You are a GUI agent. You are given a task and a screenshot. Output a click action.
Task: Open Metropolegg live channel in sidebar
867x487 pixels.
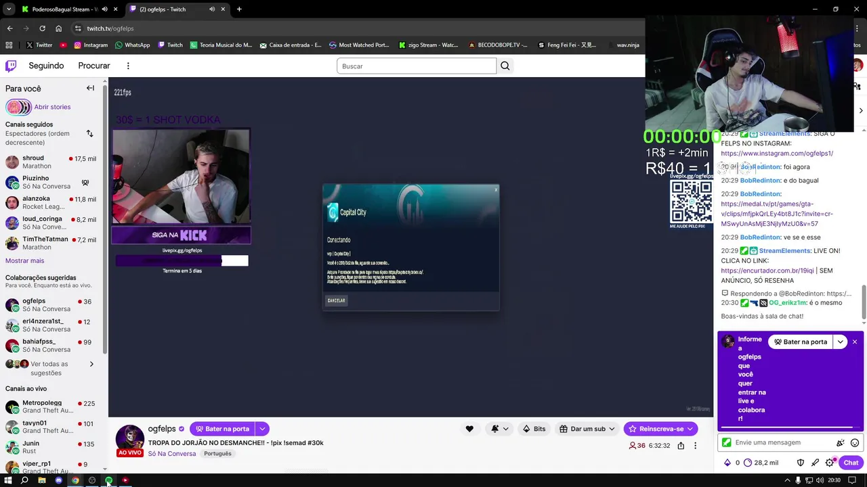coord(52,407)
